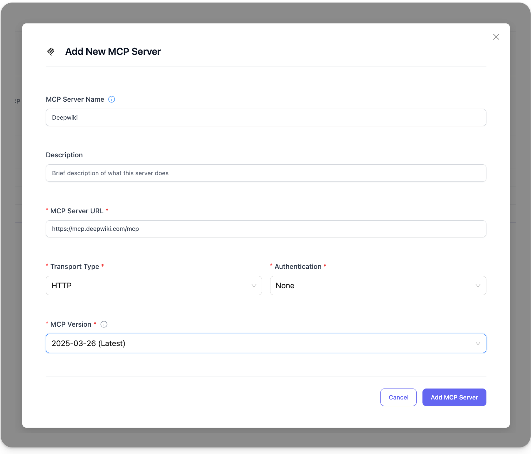The width and height of the screenshot is (531, 454).
Task: Open the Transport Type dropdown showing HTTP
Action: 153,285
